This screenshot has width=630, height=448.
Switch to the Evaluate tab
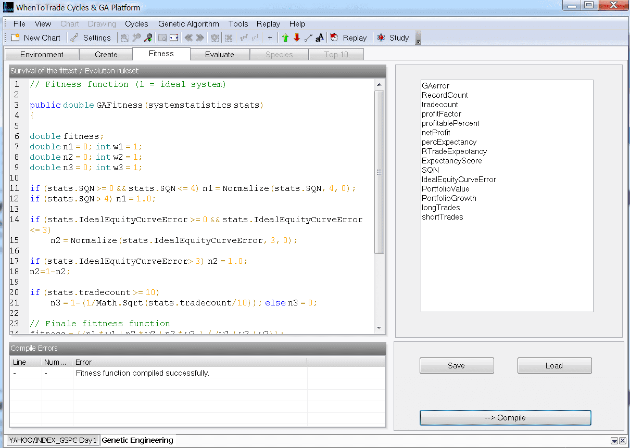220,55
